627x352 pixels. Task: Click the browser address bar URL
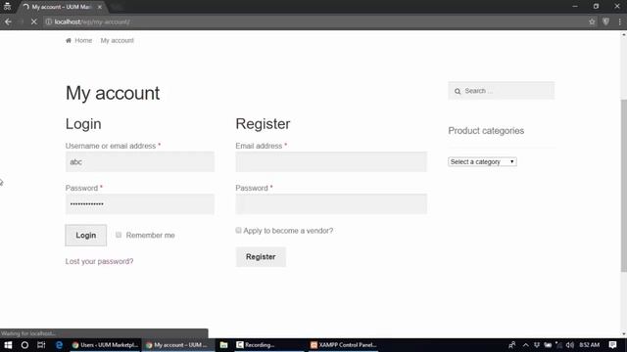point(92,22)
